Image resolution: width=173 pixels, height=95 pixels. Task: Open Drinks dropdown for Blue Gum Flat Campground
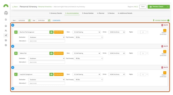(x=117, y=32)
